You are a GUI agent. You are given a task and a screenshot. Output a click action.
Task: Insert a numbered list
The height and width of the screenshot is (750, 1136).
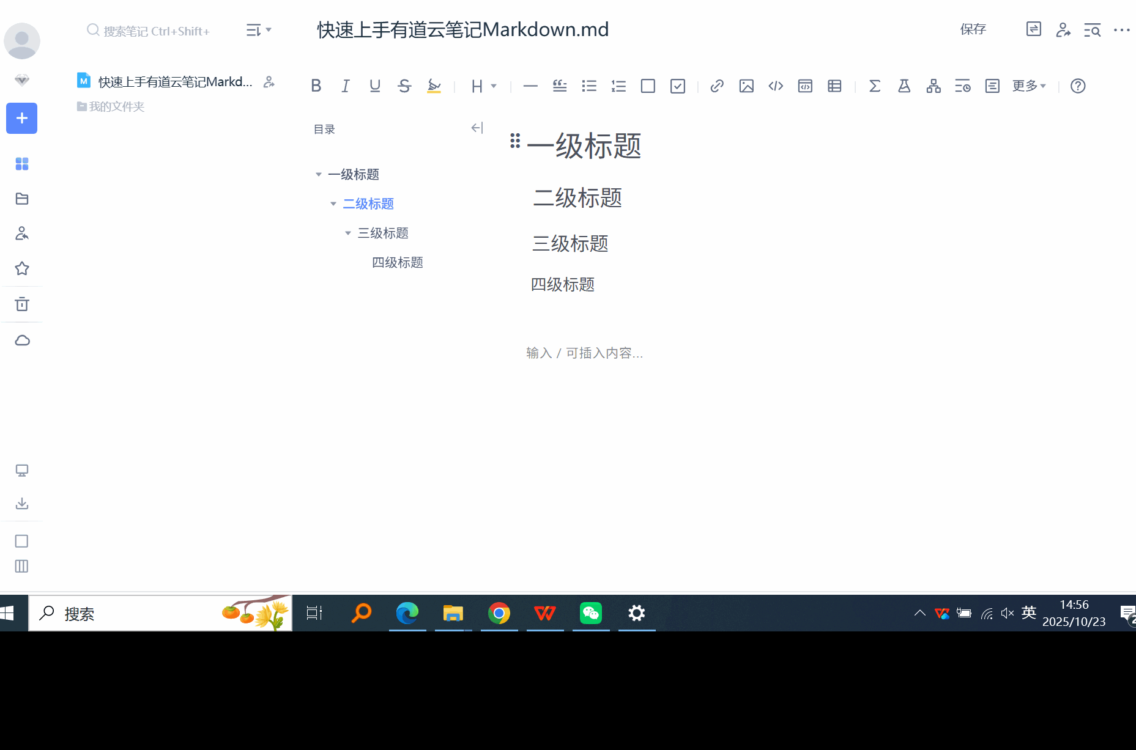(618, 86)
